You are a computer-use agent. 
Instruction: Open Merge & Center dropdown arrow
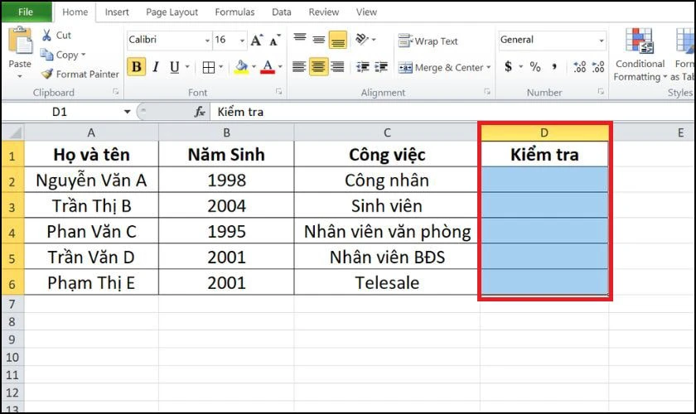point(488,67)
